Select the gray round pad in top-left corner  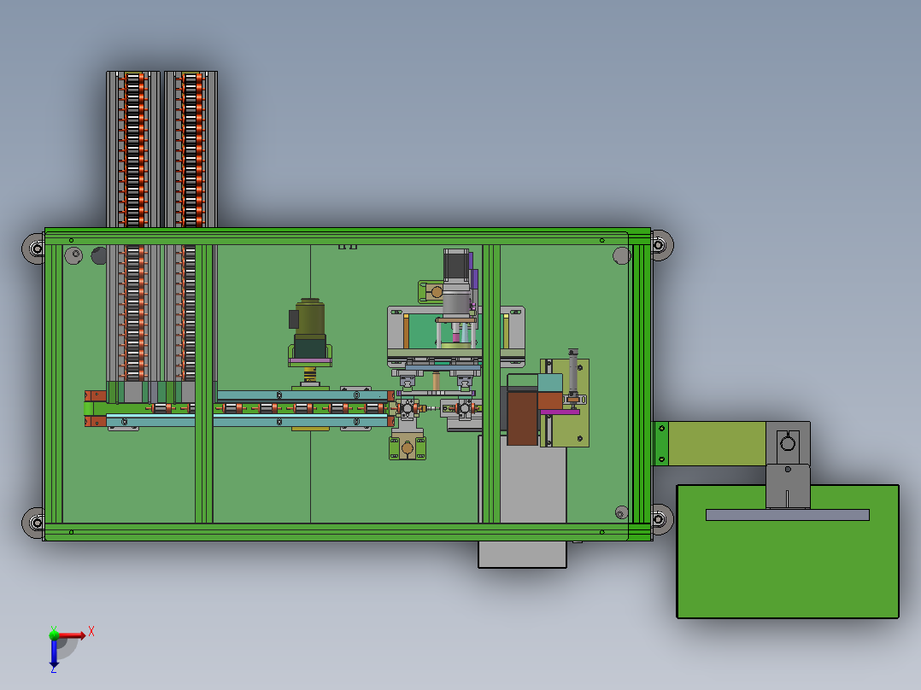[x=73, y=256]
